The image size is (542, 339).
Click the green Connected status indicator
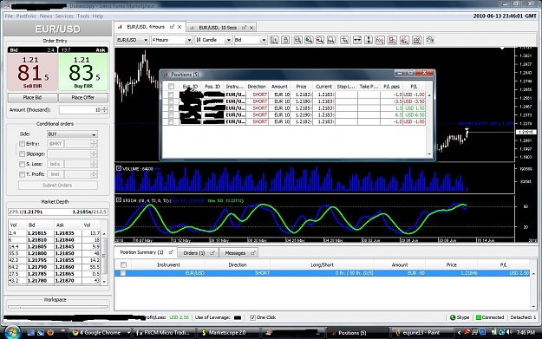[x=479, y=317]
